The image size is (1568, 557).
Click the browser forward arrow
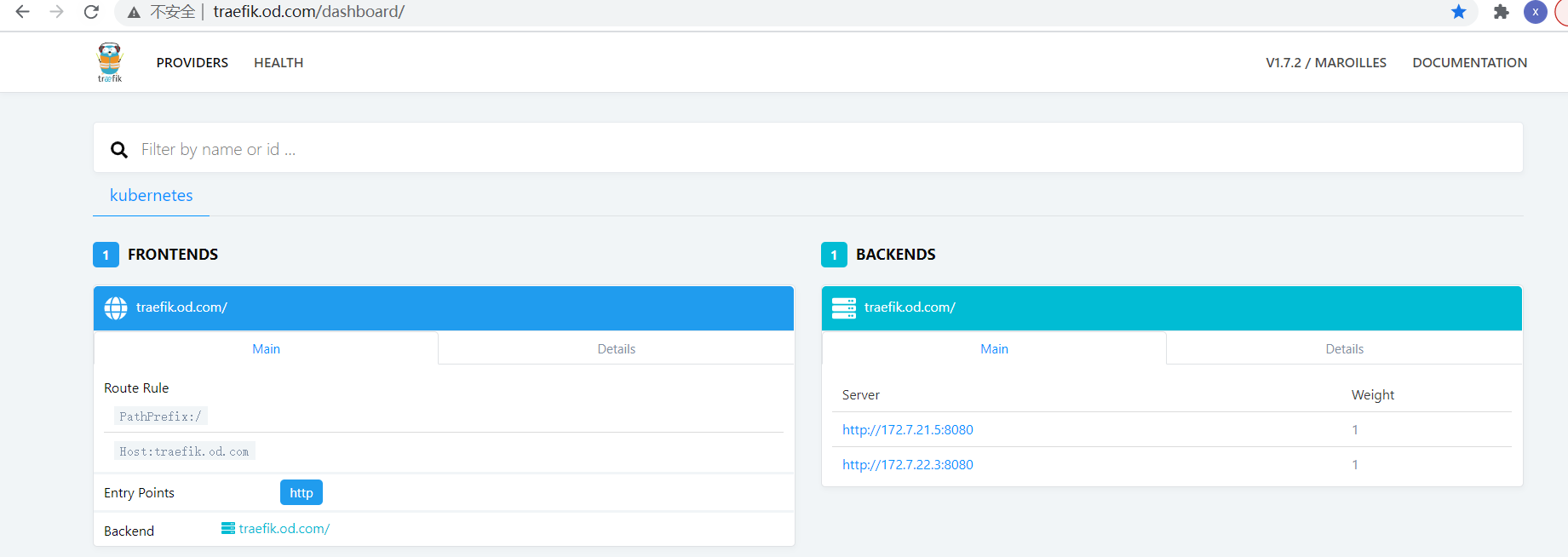click(x=57, y=12)
